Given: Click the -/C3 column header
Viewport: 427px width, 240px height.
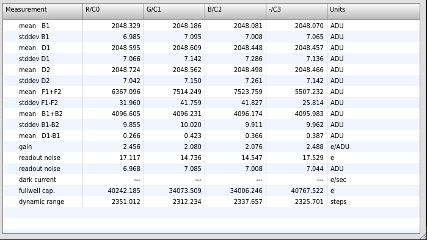Looking at the screenshot, I should coord(296,12).
